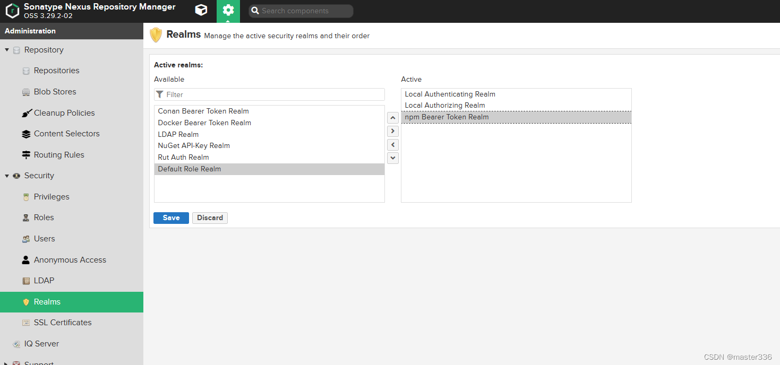
Task: Click the Repositories icon in sidebar
Action: click(26, 71)
